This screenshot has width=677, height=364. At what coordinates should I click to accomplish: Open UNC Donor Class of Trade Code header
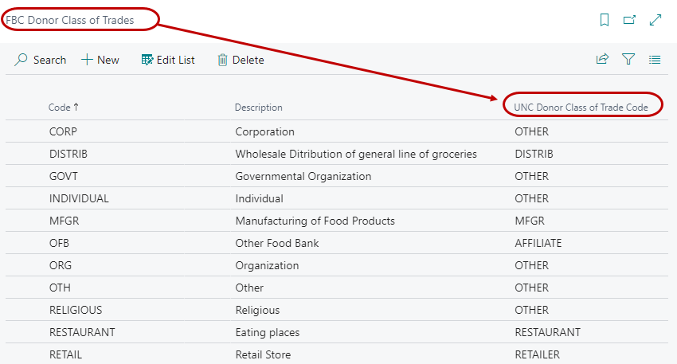pyautogui.click(x=586, y=107)
